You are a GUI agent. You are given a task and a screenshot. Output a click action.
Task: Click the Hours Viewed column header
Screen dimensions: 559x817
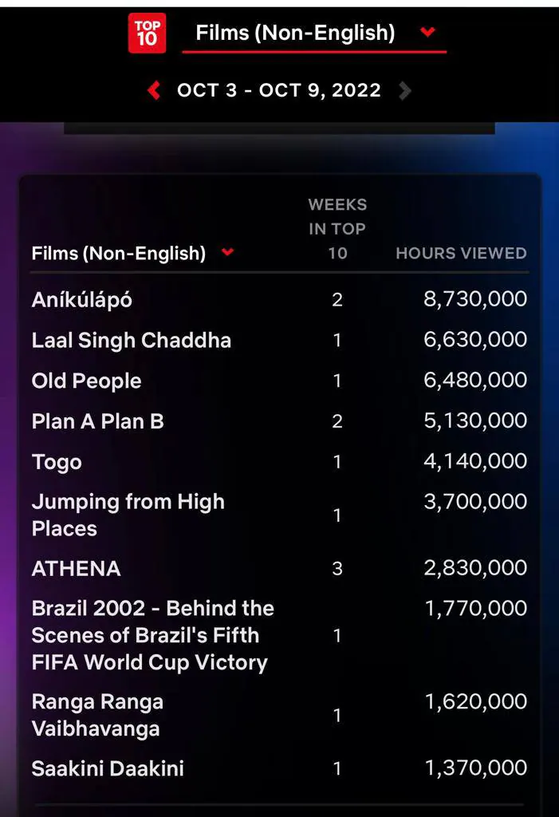click(x=461, y=253)
